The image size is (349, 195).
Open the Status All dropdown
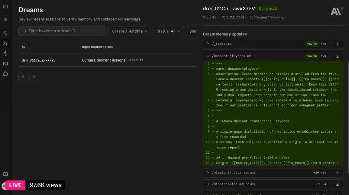coord(168,31)
